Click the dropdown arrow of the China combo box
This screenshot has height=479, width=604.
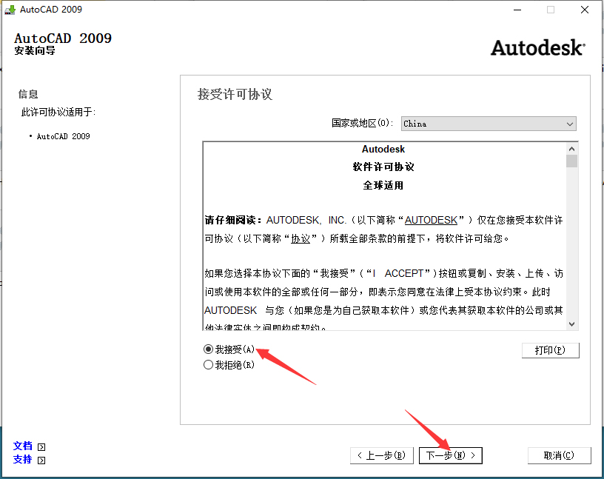pyautogui.click(x=570, y=124)
